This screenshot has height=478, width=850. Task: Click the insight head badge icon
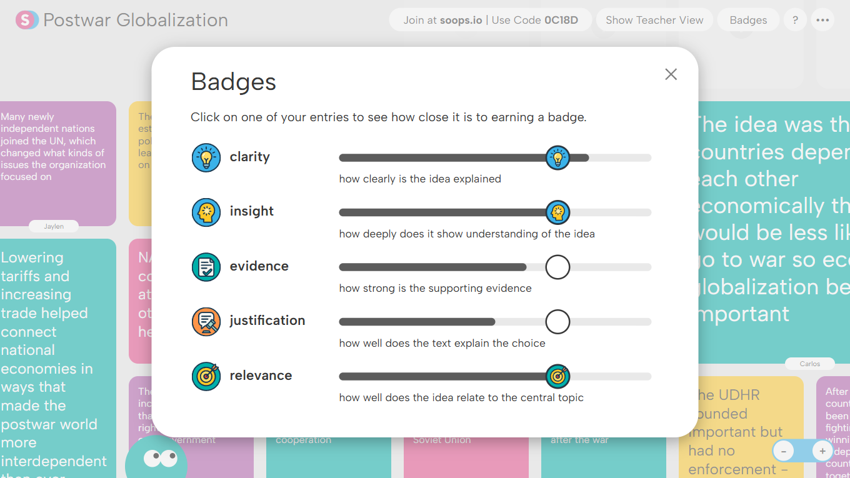point(206,212)
